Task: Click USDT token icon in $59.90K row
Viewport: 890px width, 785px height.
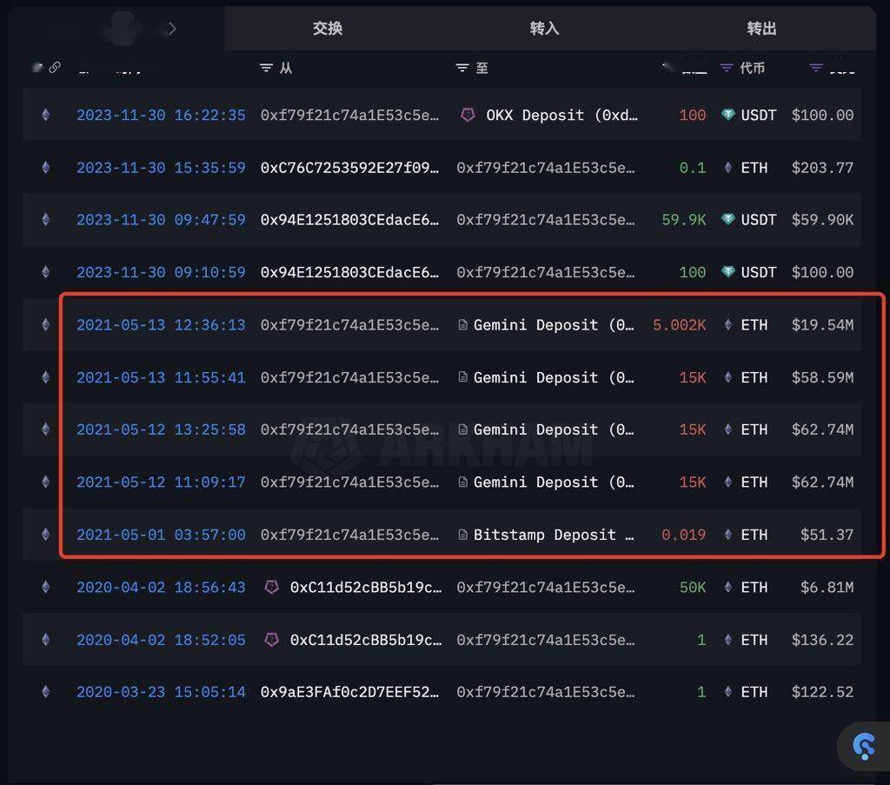Action: tap(727, 219)
